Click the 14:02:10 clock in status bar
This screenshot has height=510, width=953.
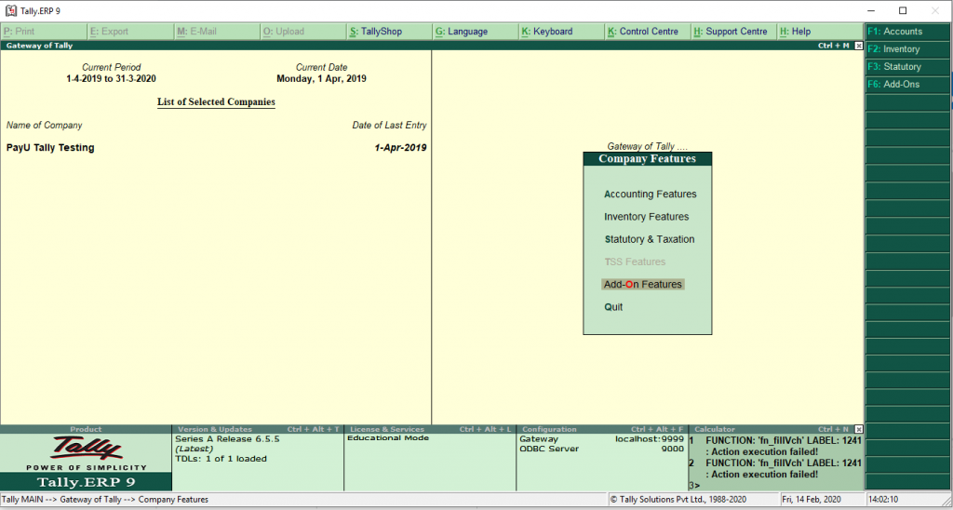tap(883, 500)
